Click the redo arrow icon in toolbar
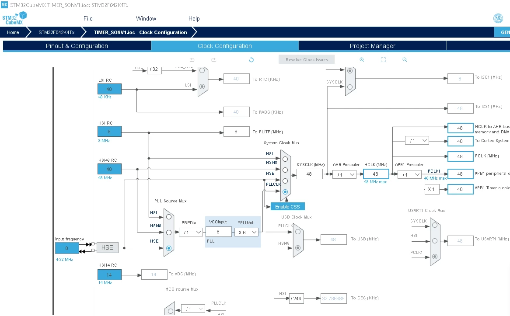510x316 pixels. point(213,60)
